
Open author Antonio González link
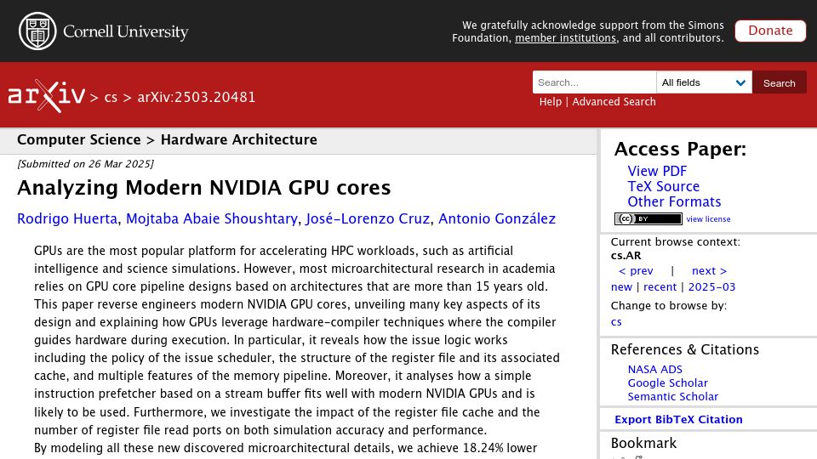tap(497, 218)
